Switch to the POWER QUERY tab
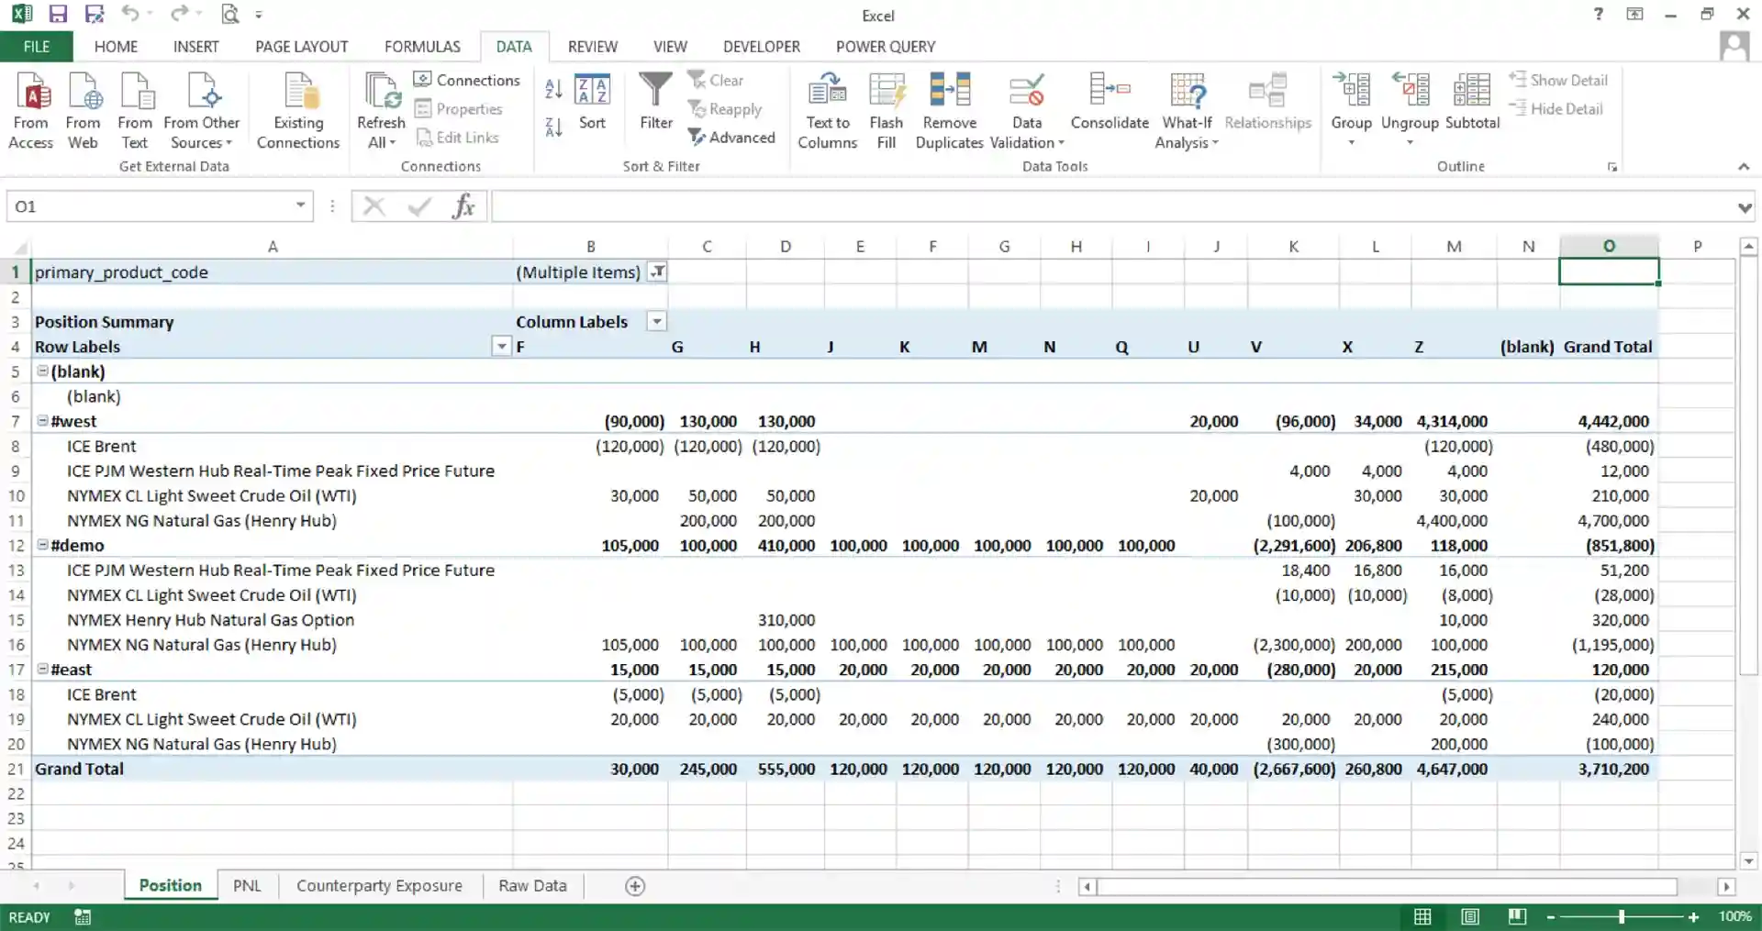The width and height of the screenshot is (1762, 931). coord(886,47)
